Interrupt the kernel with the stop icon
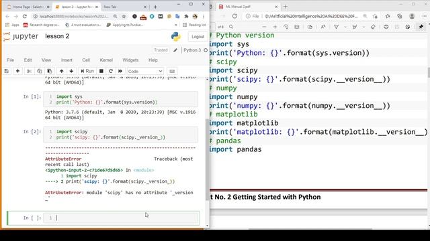 (101, 71)
